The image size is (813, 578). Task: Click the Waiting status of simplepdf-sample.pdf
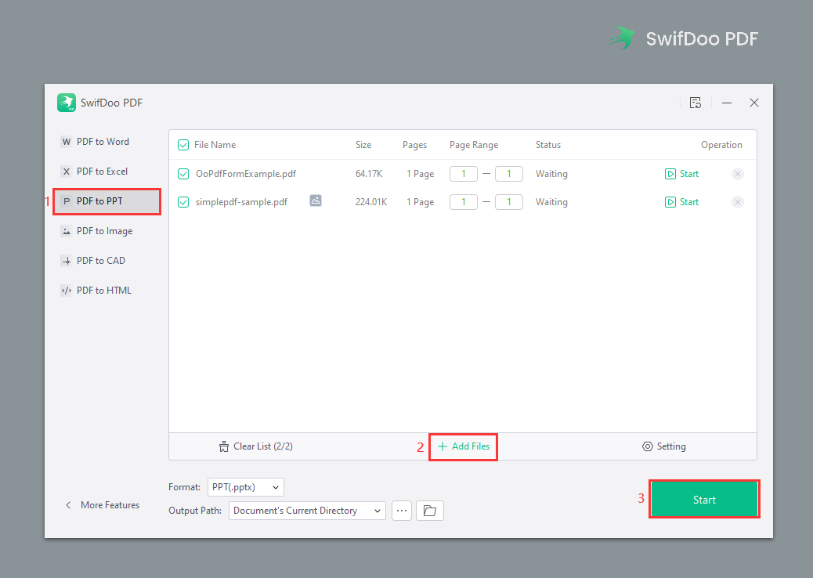[x=551, y=201]
